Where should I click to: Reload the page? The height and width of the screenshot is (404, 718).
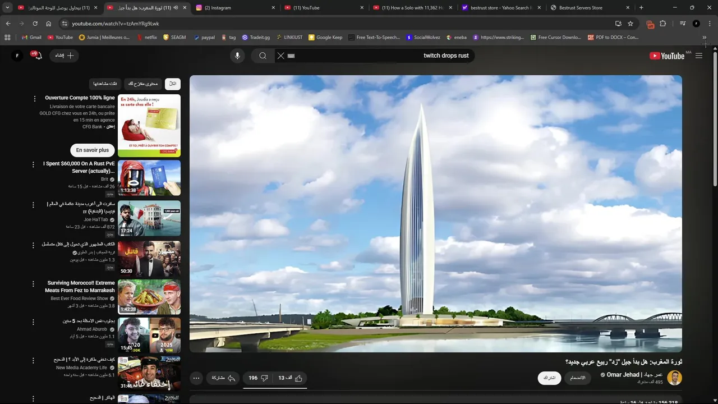(35, 24)
